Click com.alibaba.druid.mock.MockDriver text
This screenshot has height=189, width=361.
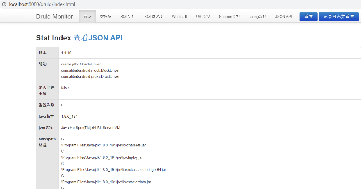(90, 70)
